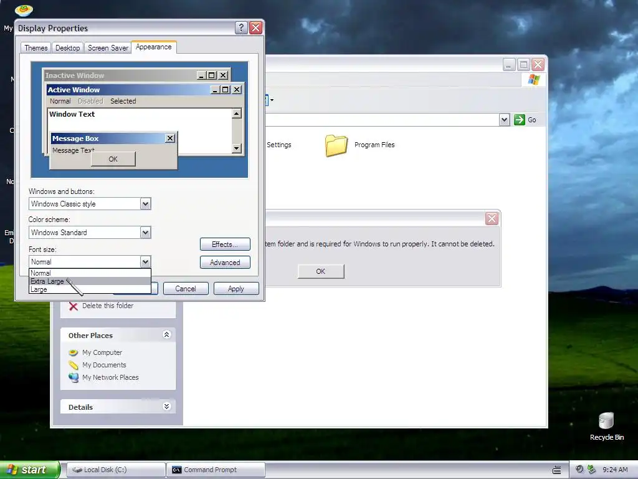This screenshot has height=479, width=638.
Task: Switch to Local Disk (C:) taskbar button
Action: tap(115, 470)
